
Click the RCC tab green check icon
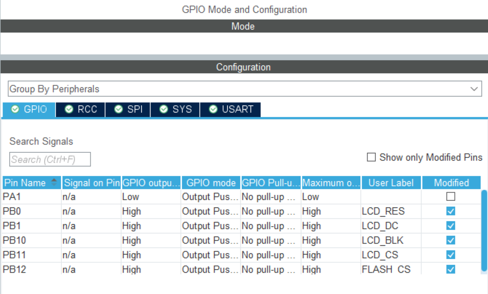pyautogui.click(x=69, y=109)
